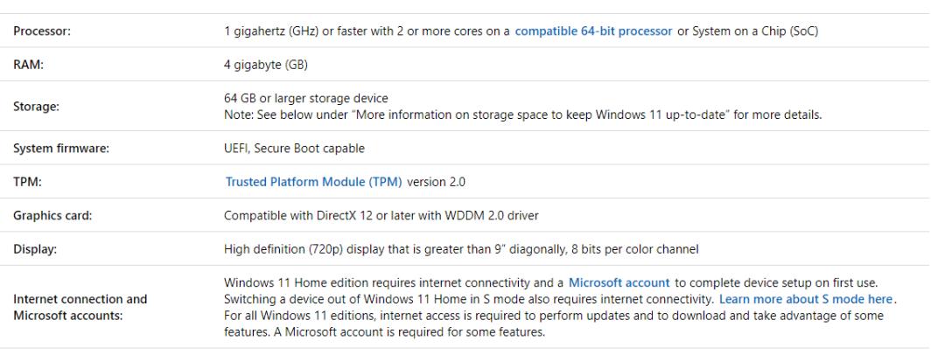Open the compatible 64-bit processor link

point(593,31)
